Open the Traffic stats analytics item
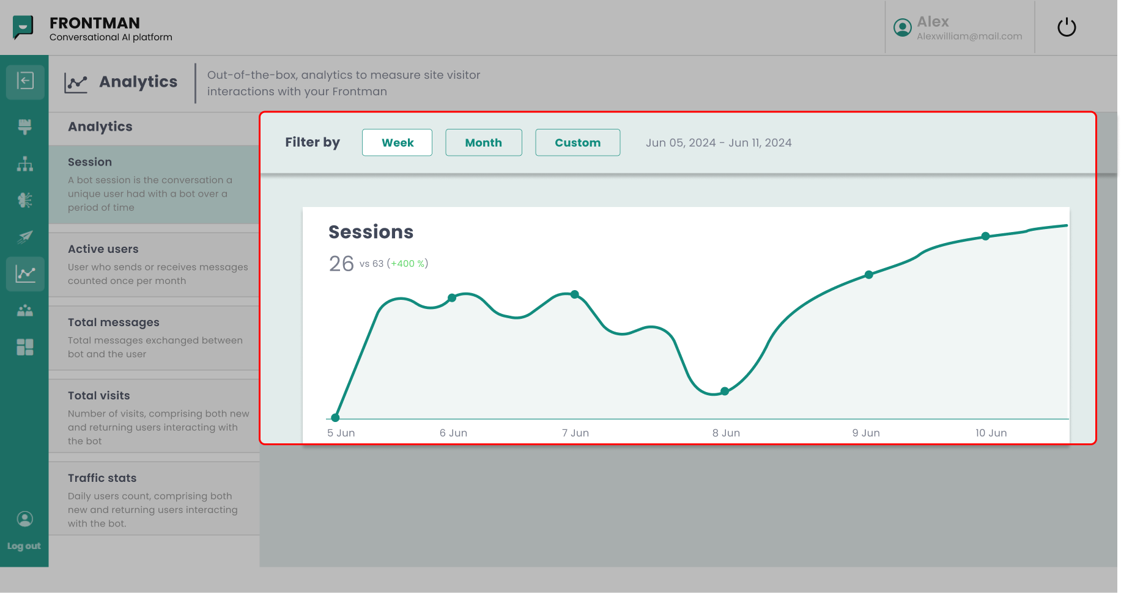 click(x=154, y=500)
